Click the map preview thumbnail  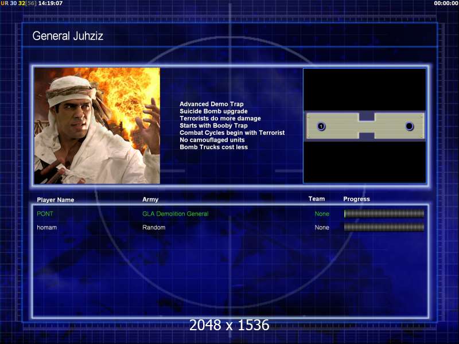tap(364, 126)
